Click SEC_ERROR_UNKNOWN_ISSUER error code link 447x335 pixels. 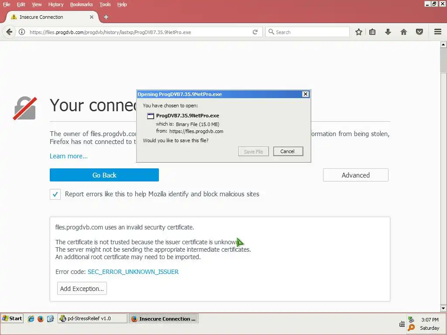point(133,272)
